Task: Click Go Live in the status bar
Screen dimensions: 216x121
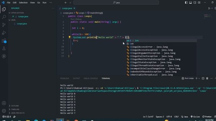Action: click(195, 117)
